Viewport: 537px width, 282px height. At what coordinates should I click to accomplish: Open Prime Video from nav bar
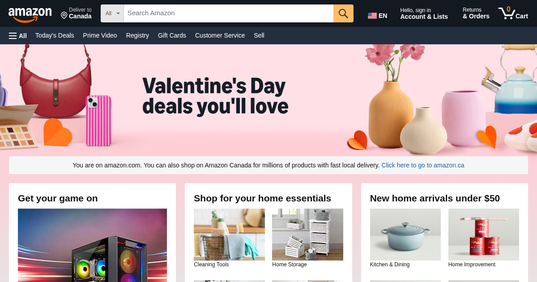(x=100, y=35)
